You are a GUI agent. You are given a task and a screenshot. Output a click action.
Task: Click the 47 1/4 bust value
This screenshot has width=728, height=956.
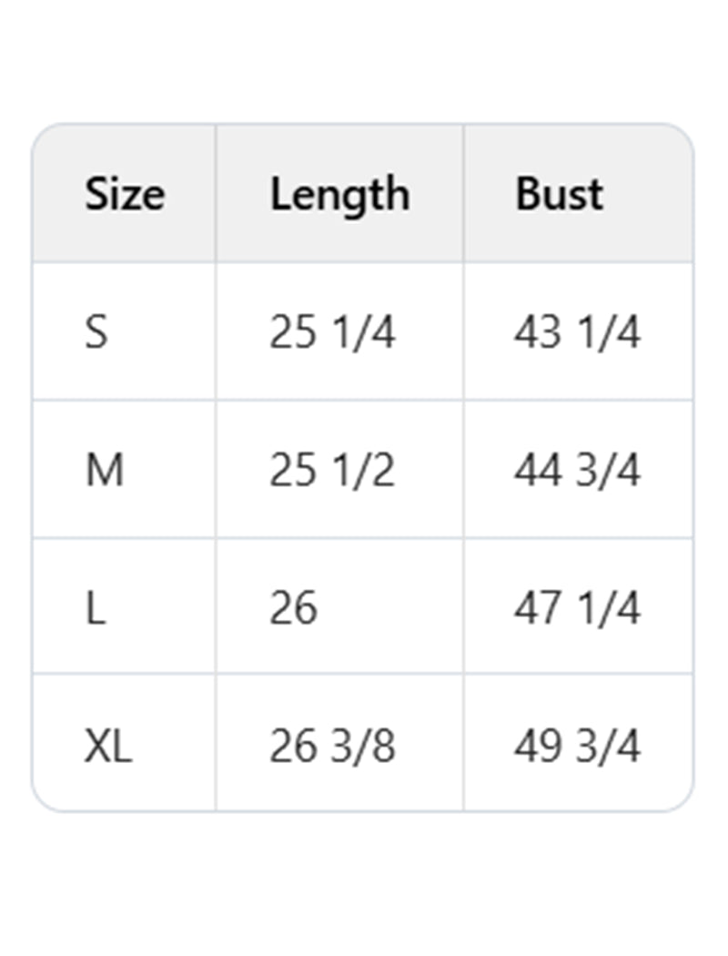[577, 608]
